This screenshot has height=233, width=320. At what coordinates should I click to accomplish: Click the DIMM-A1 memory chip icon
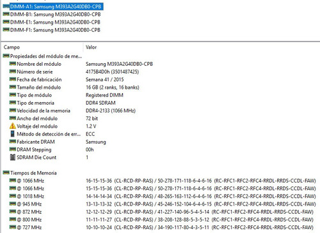click(6, 6)
